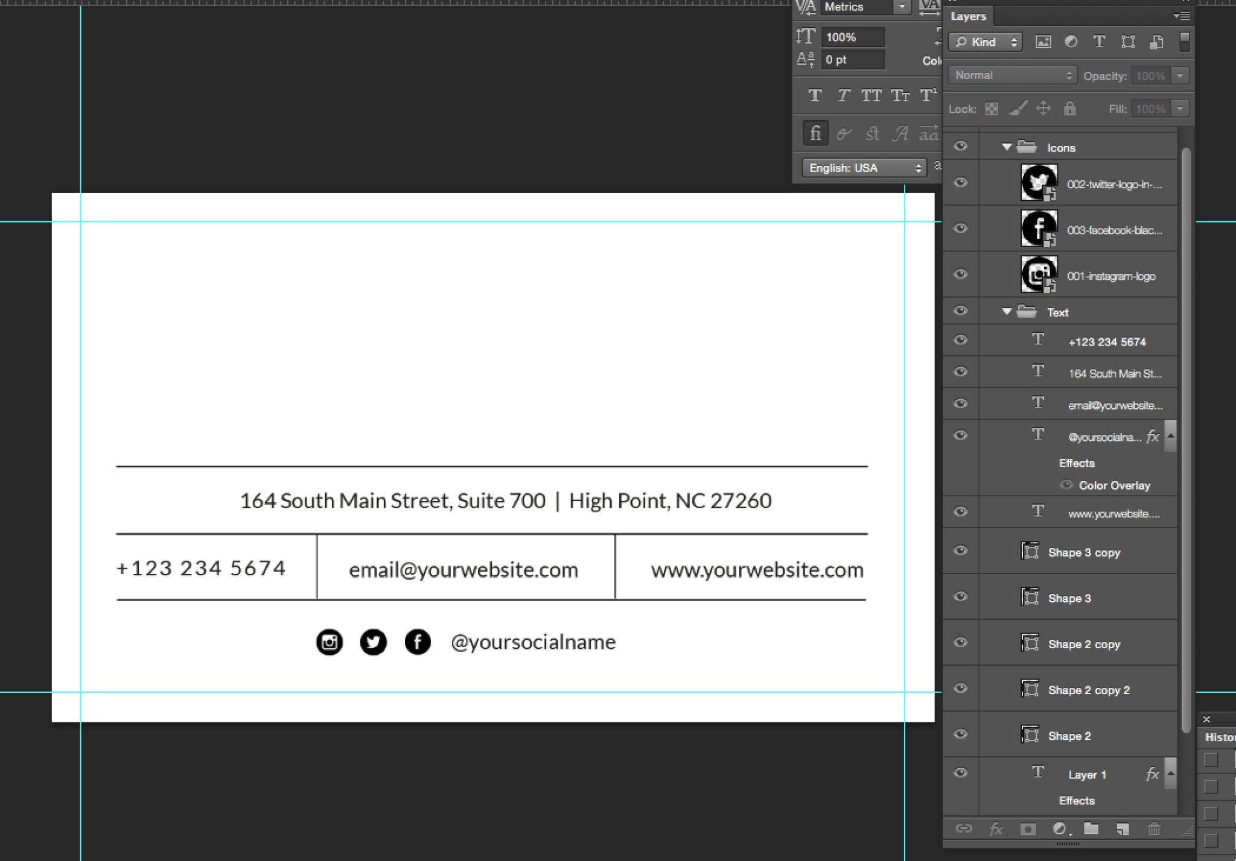The height and width of the screenshot is (861, 1236).
Task: Open the English: USA language dropdown
Action: coord(865,168)
